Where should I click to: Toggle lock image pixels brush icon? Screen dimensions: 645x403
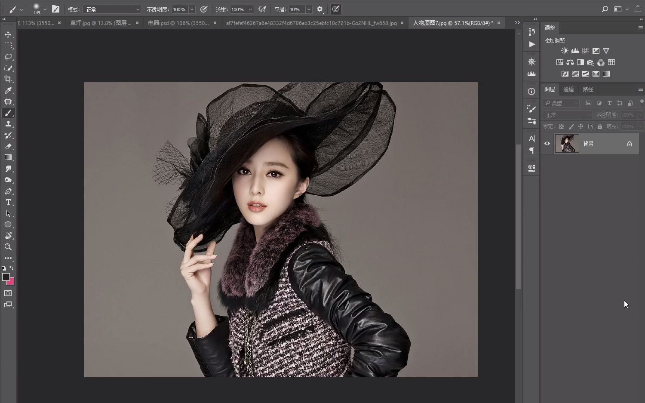pyautogui.click(x=571, y=126)
